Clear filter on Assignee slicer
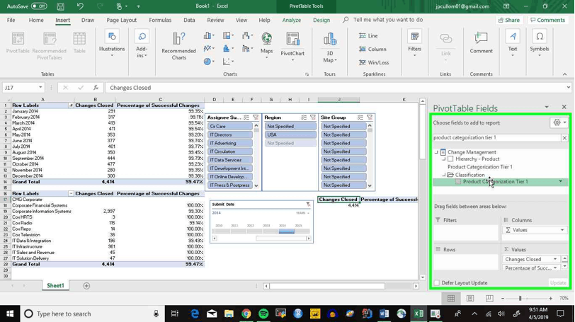 (x=256, y=117)
